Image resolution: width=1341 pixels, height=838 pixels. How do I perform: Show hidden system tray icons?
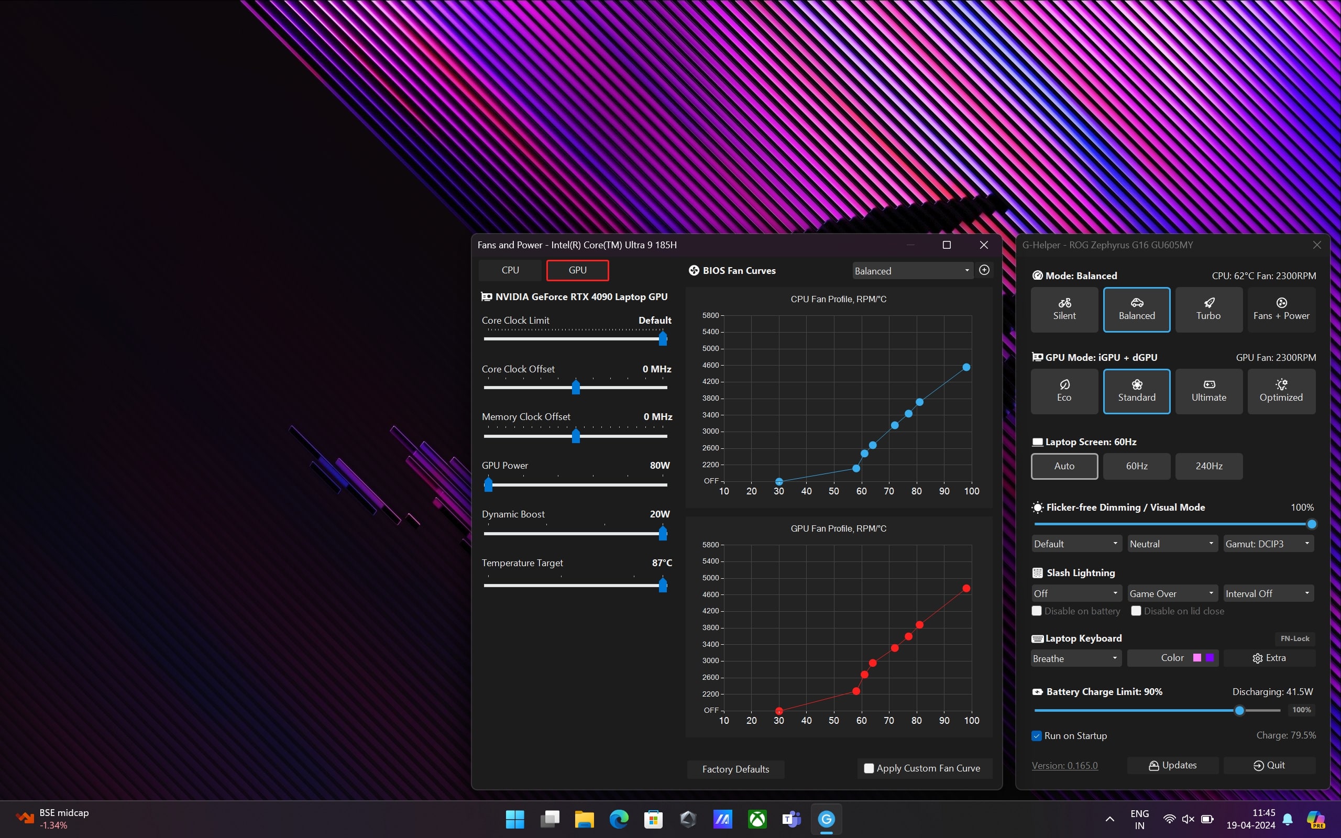(1109, 819)
